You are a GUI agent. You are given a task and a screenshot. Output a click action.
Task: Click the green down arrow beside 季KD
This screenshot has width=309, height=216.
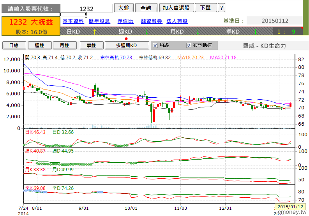[x=255, y=32]
